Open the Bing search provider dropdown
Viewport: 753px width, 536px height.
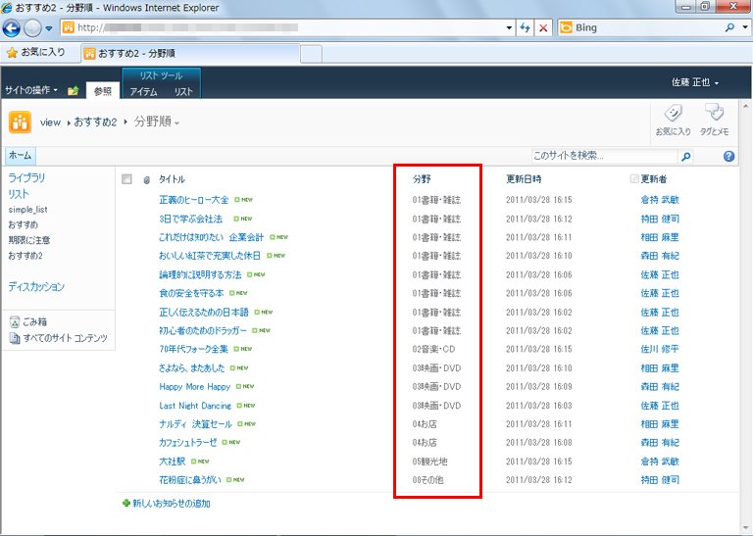click(745, 27)
